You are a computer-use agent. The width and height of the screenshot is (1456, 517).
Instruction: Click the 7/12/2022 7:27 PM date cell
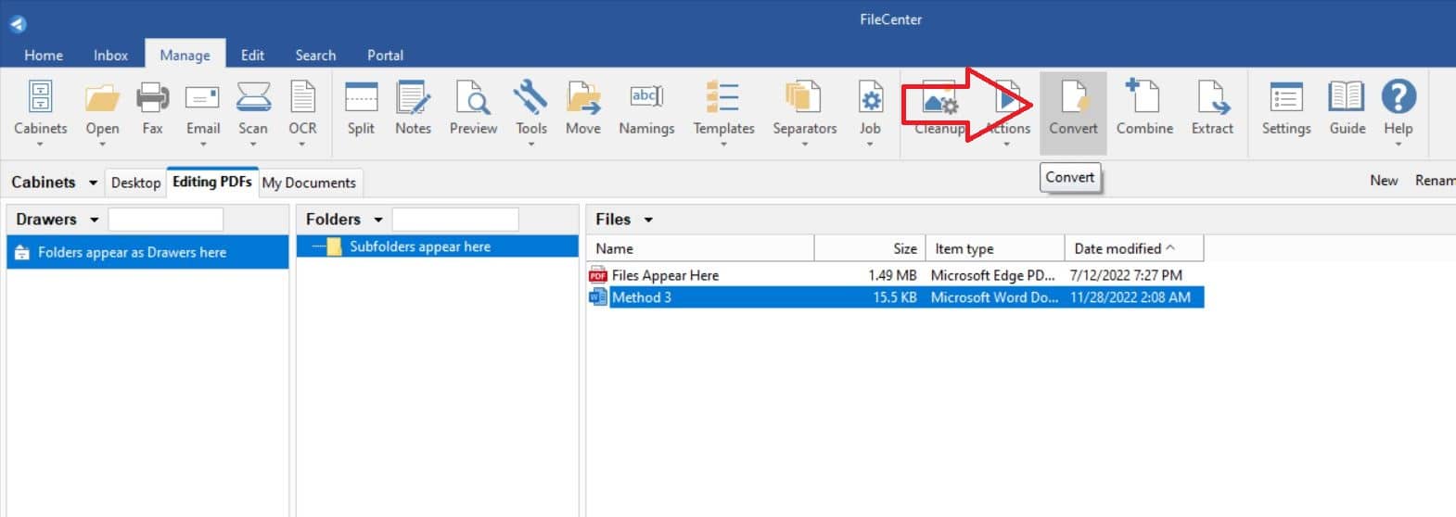(1126, 275)
